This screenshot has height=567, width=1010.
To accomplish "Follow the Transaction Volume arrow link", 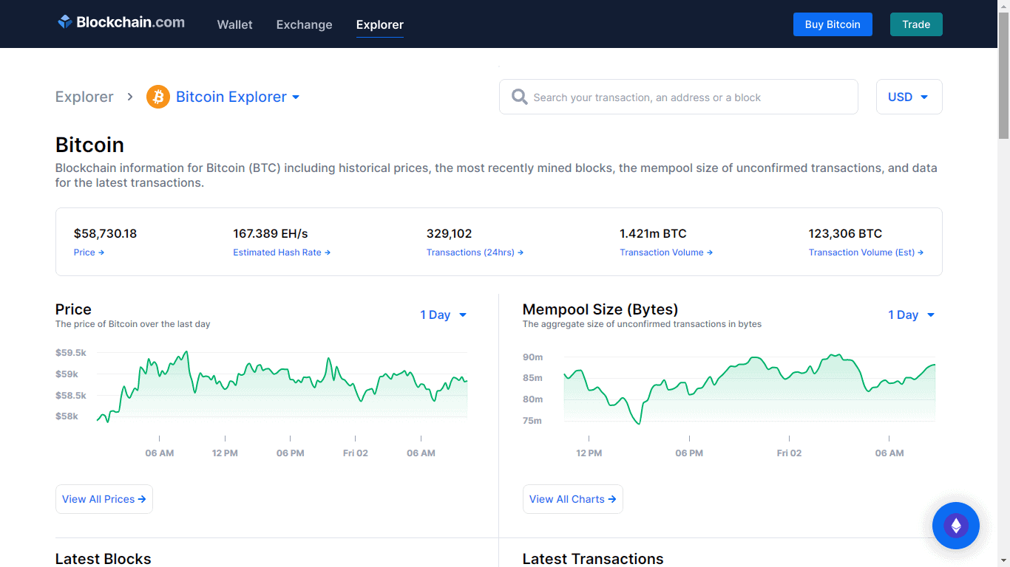I will (665, 252).
